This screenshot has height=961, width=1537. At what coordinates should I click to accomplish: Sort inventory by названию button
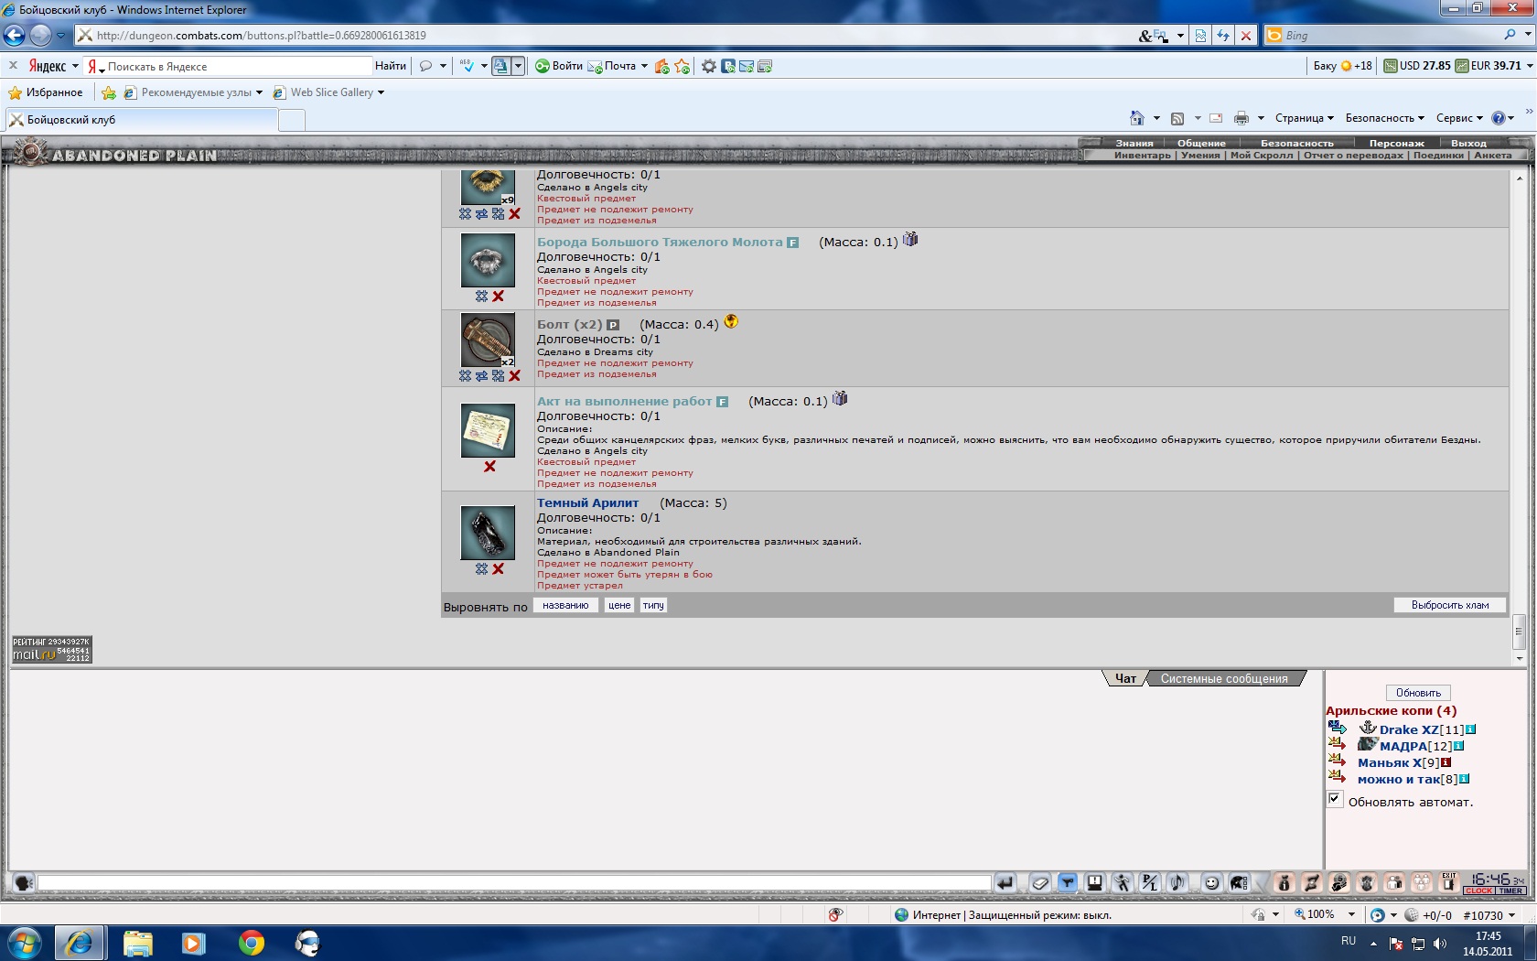coord(565,606)
